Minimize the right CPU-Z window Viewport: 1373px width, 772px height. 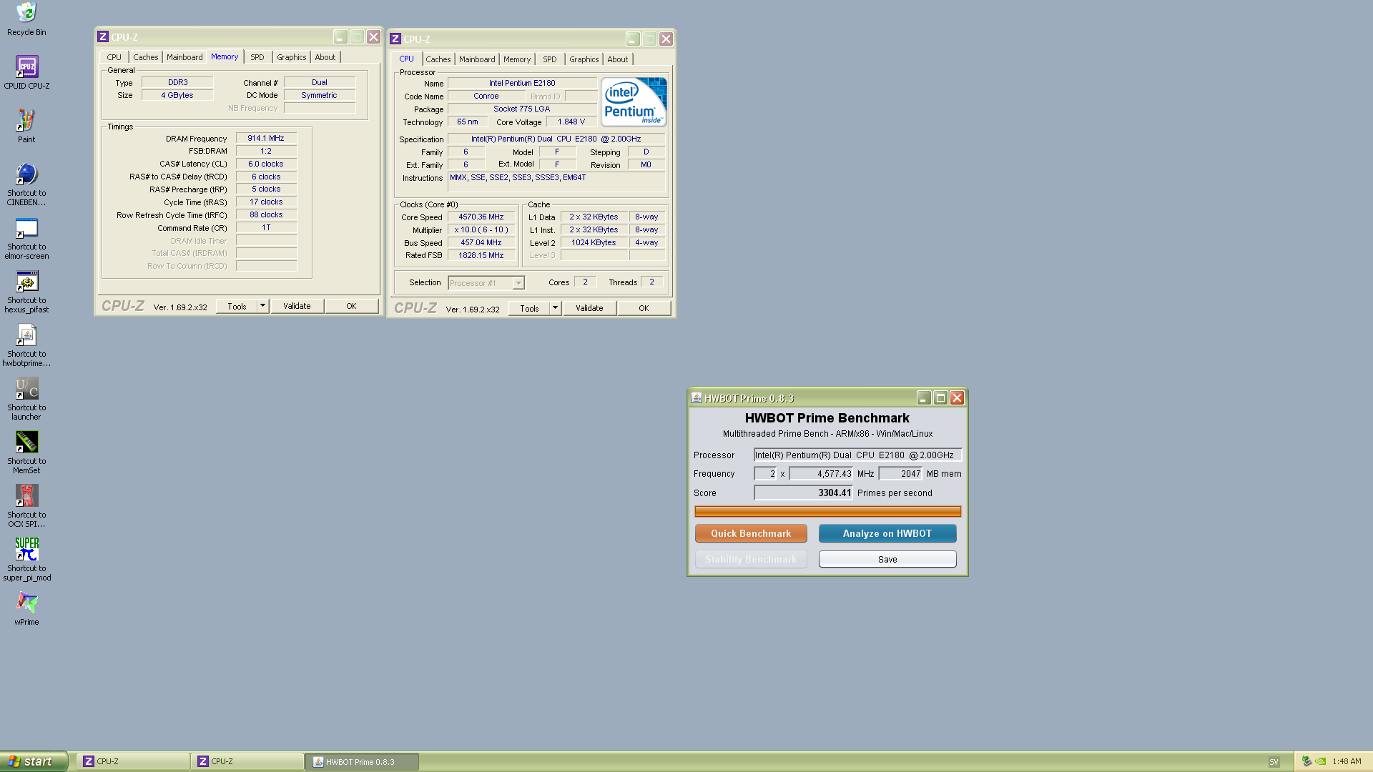click(x=633, y=39)
